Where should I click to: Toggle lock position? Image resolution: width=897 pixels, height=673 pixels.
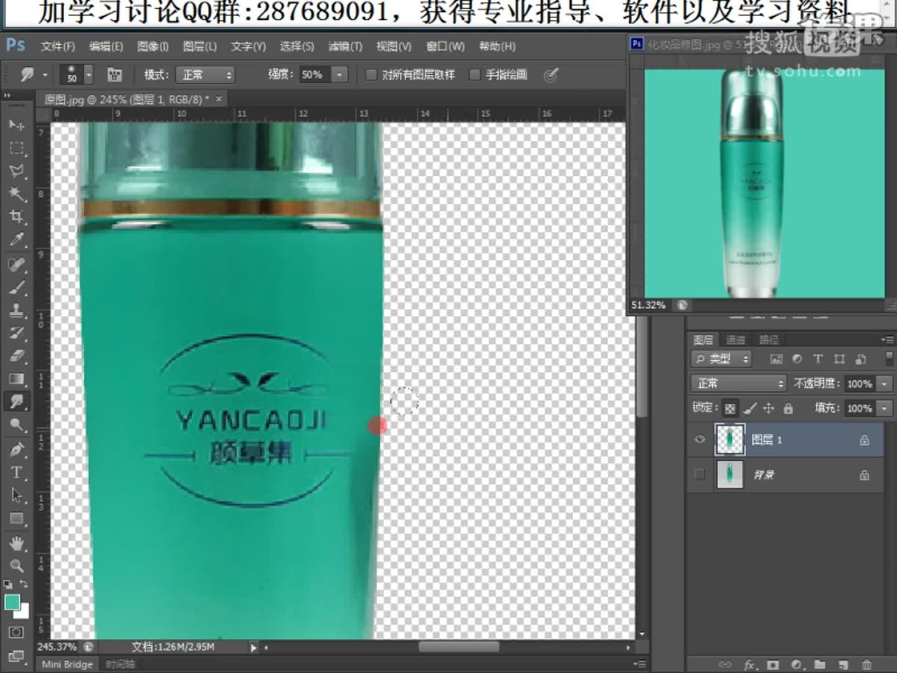pyautogui.click(x=769, y=408)
